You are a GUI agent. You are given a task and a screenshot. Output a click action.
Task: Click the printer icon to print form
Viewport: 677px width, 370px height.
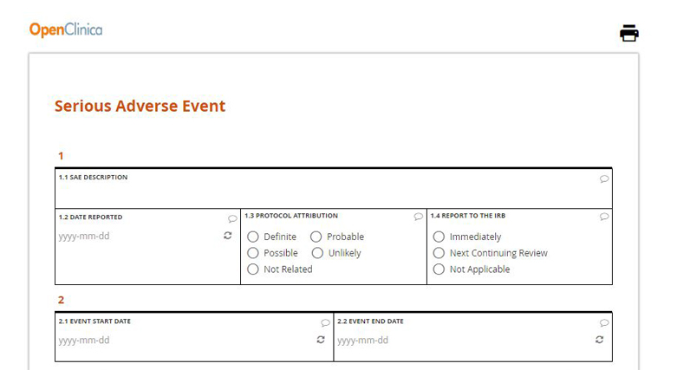tap(629, 33)
